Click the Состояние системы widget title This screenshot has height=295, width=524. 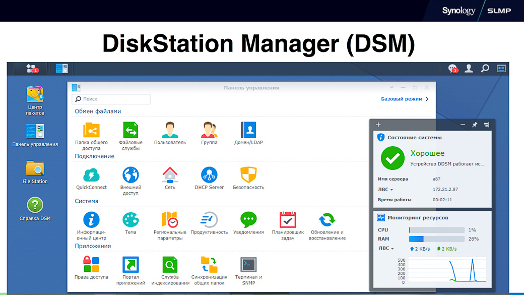(414, 138)
